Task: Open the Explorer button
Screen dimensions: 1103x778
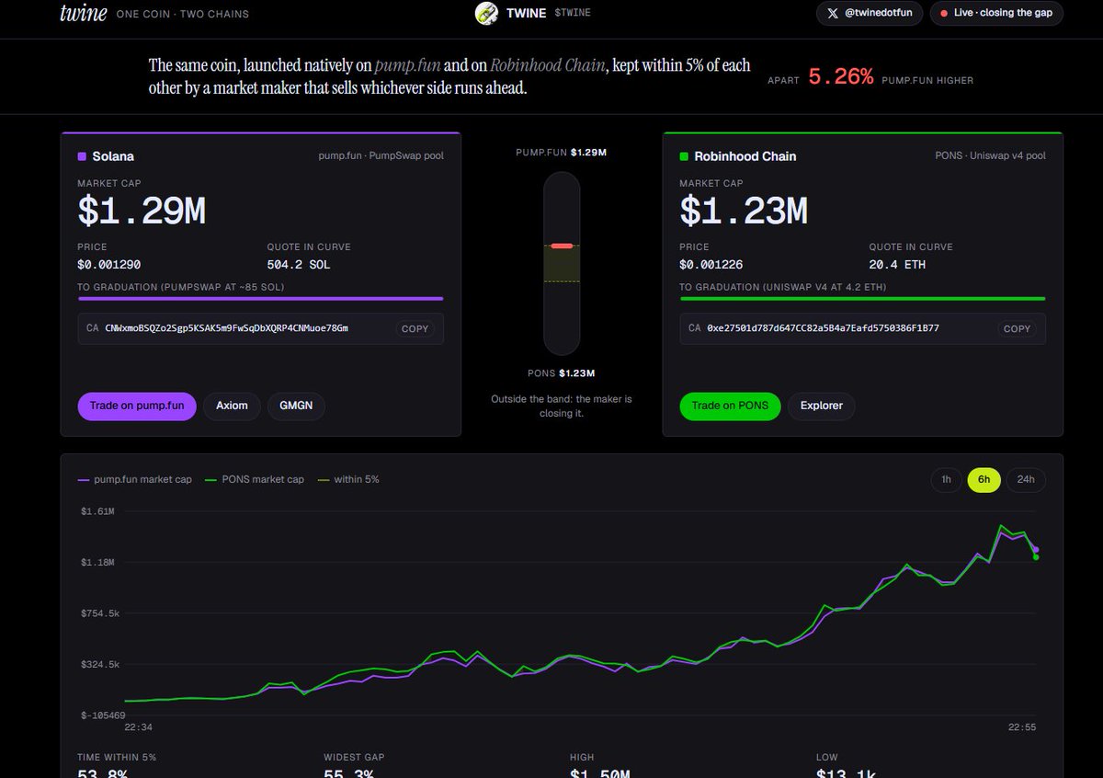Action: (822, 406)
